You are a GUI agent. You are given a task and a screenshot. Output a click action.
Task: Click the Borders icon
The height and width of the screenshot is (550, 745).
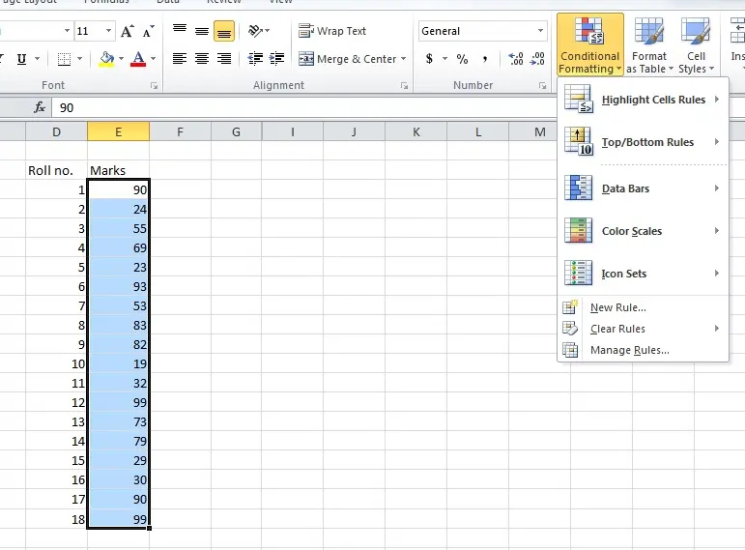pos(64,59)
